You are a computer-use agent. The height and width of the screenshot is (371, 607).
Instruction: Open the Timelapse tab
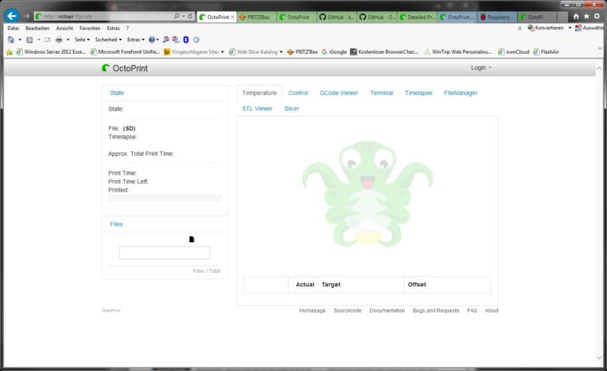(418, 93)
